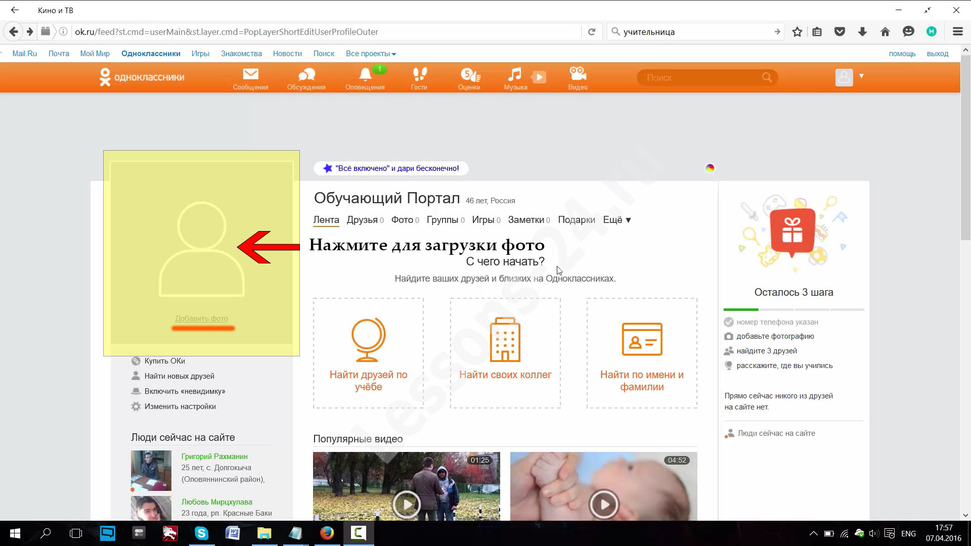Click the red gift box icon
The height and width of the screenshot is (546, 971).
(792, 232)
